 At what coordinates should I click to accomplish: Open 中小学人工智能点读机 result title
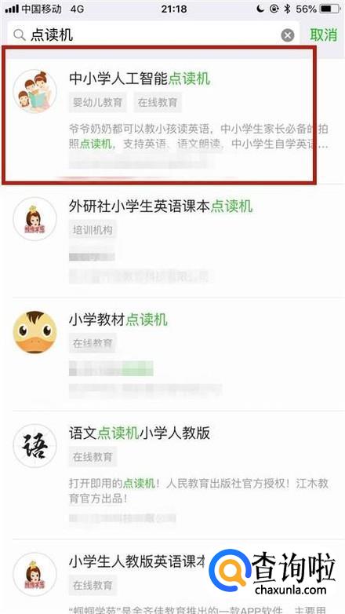pos(140,79)
